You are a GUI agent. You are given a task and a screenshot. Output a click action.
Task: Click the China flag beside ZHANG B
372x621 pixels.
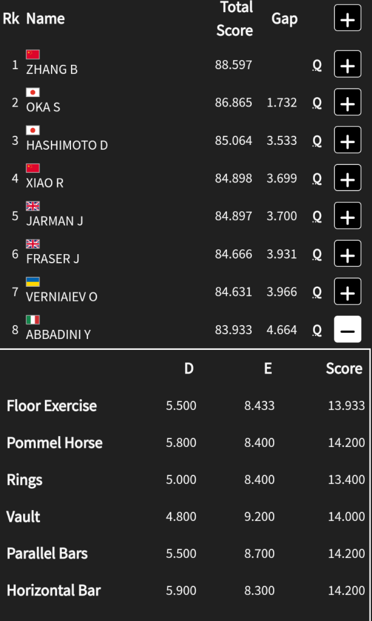click(33, 55)
